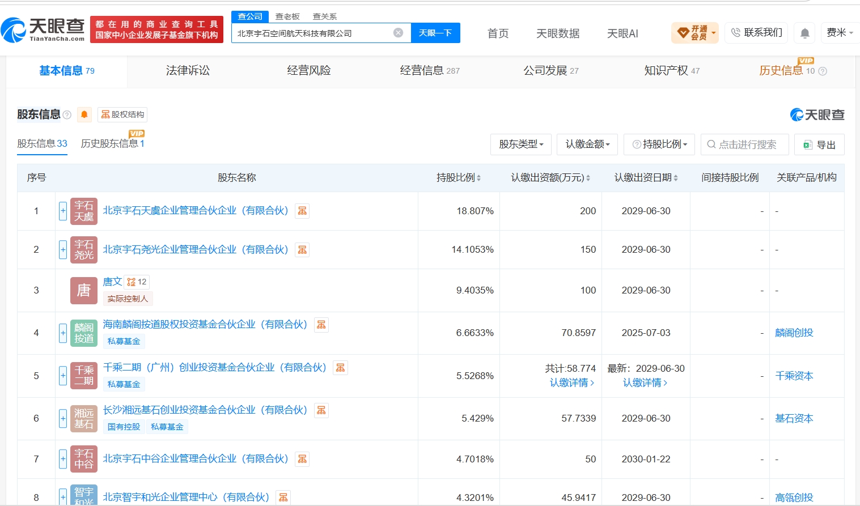Viewport: 860px width, 506px height.
Task: Sort by 持股比例 column sort arrows
Action: pos(478,178)
